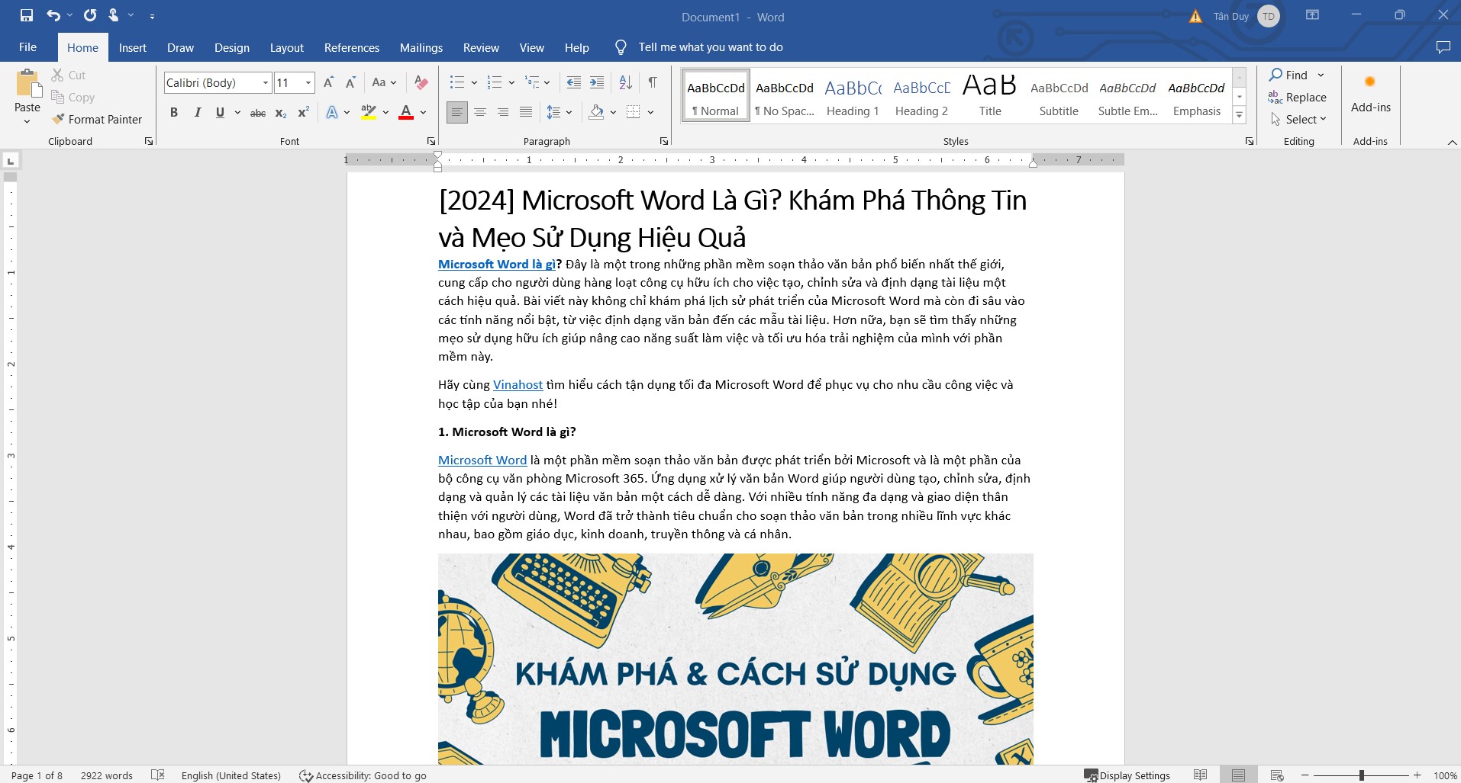This screenshot has height=783, width=1461.
Task: Click the Touch/Mouse mode icon
Action: tap(113, 15)
